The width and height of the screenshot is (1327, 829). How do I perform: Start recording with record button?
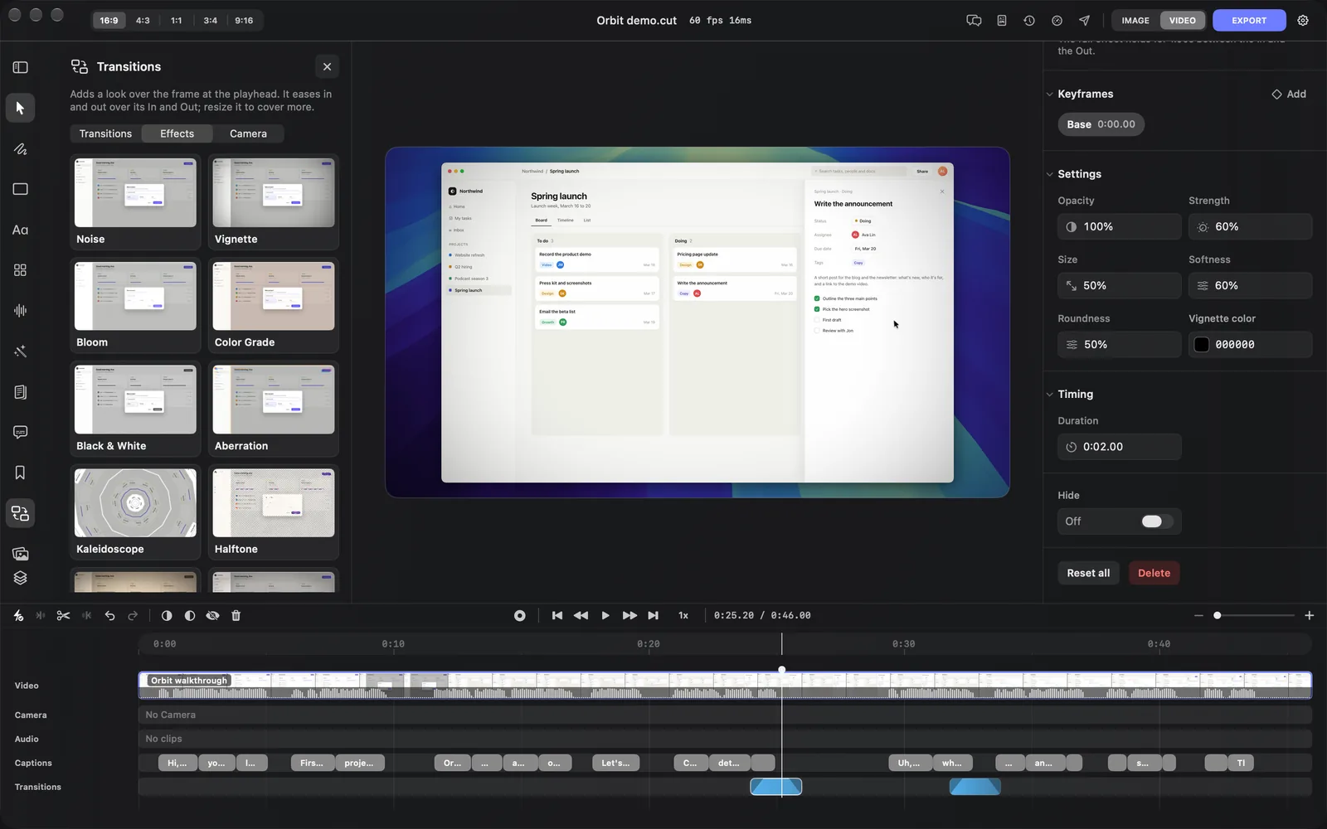(519, 615)
